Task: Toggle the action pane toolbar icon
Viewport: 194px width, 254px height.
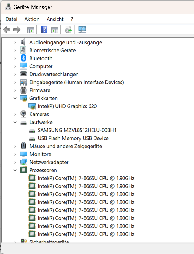Action: tap(54, 30)
